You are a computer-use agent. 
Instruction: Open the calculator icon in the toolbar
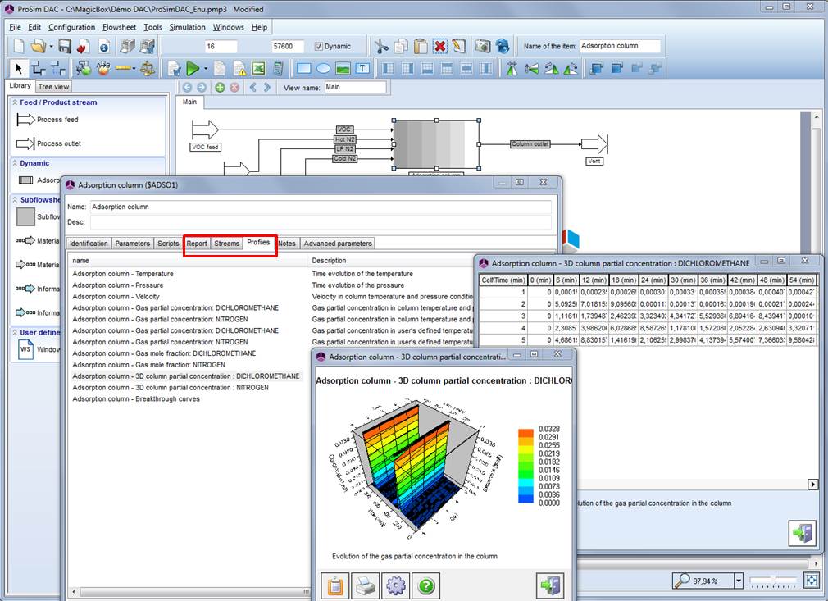(279, 68)
